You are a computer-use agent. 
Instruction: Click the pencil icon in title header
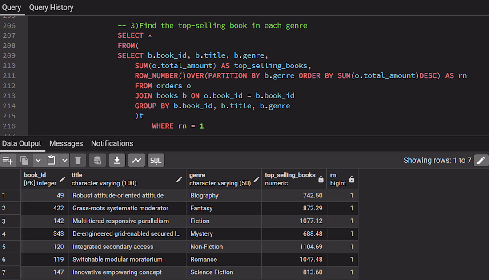click(x=179, y=179)
